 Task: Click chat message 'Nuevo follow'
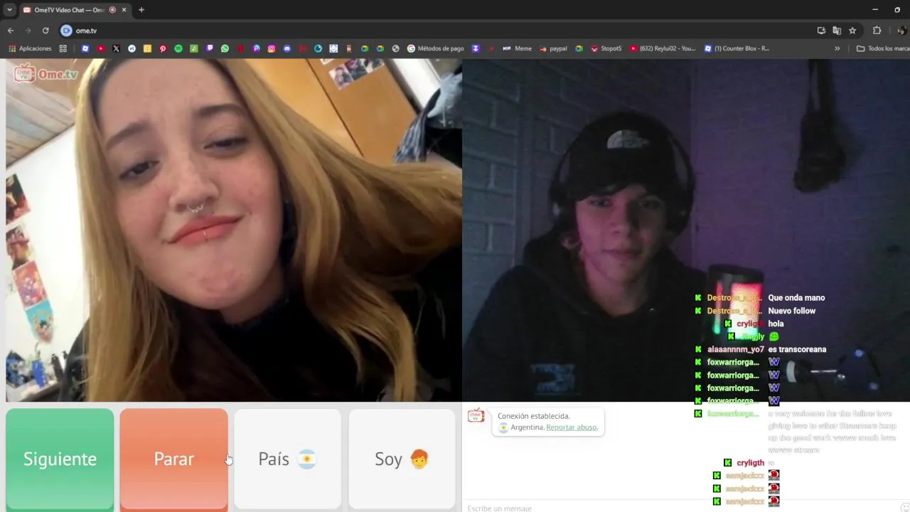tap(791, 311)
